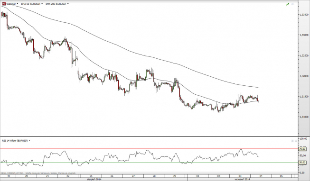Click the 1,31500 price axis label

[304, 97]
